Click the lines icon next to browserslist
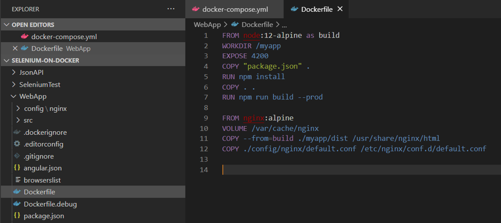The height and width of the screenshot is (223, 501). point(17,180)
